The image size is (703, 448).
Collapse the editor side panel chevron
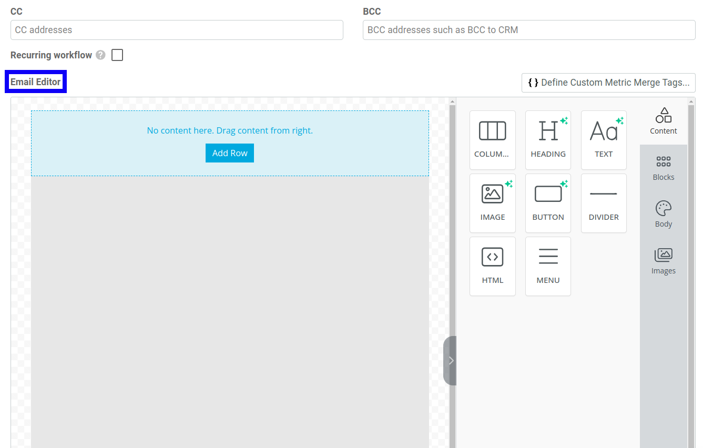450,361
